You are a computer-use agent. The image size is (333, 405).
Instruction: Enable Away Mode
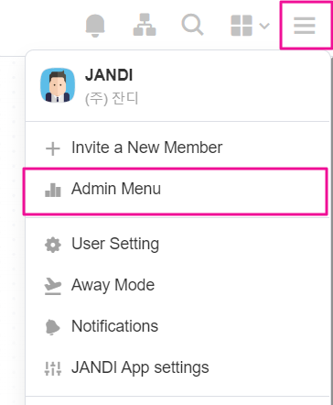(177, 285)
